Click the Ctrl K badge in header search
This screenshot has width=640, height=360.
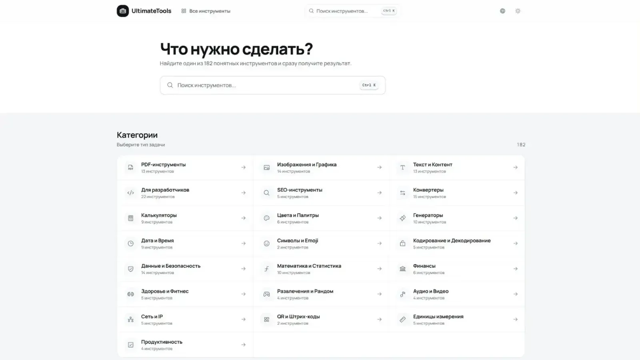click(389, 11)
